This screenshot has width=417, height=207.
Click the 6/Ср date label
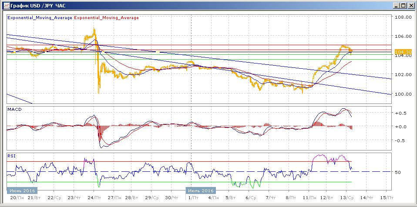coord(251,198)
